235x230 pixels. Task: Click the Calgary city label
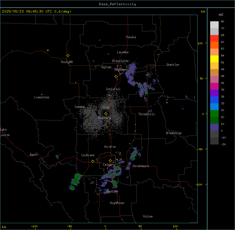pos(109,165)
